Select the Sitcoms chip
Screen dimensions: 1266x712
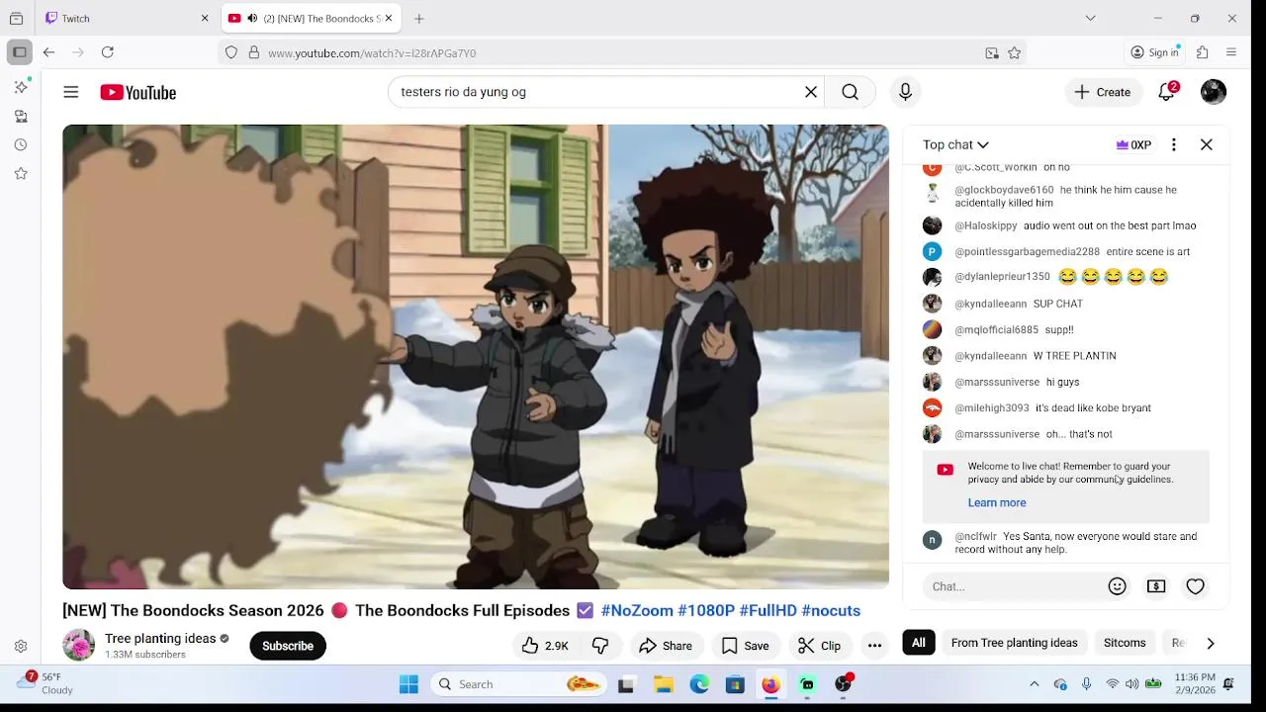pos(1125,643)
